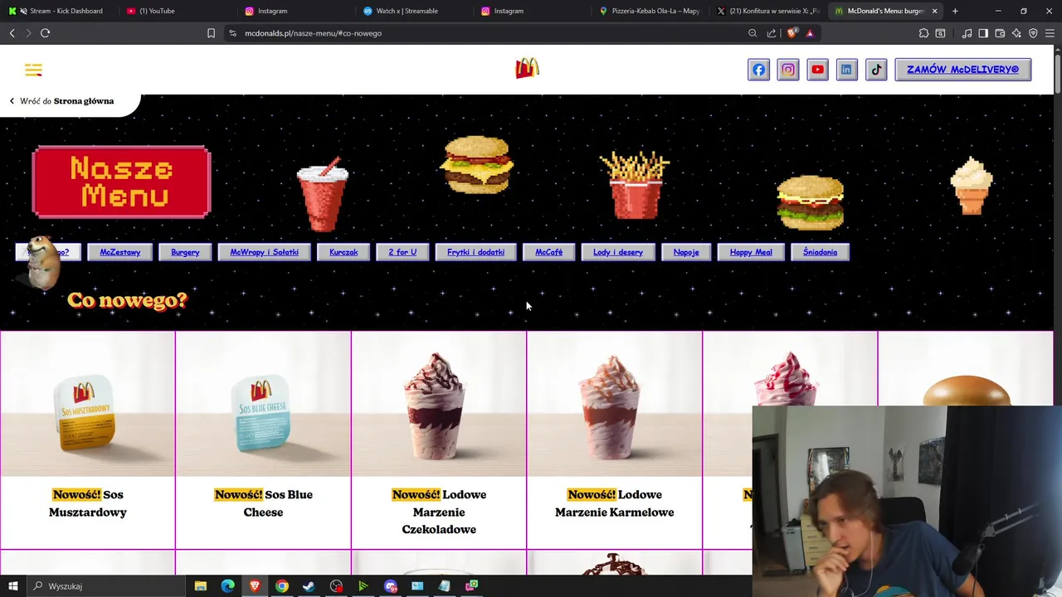Click the Wyszukaj taskbar search box
The image size is (1062, 597).
point(106,586)
